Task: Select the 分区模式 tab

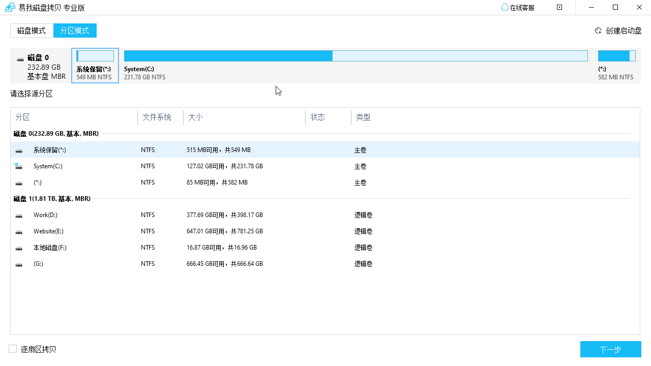Action: pyautogui.click(x=75, y=30)
